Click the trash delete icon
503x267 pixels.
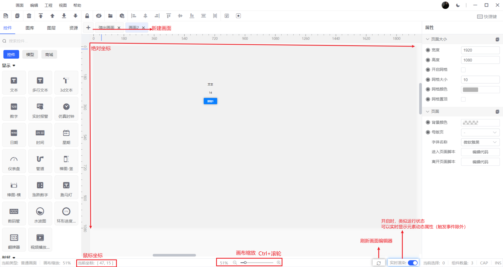pyautogui.click(x=29, y=16)
